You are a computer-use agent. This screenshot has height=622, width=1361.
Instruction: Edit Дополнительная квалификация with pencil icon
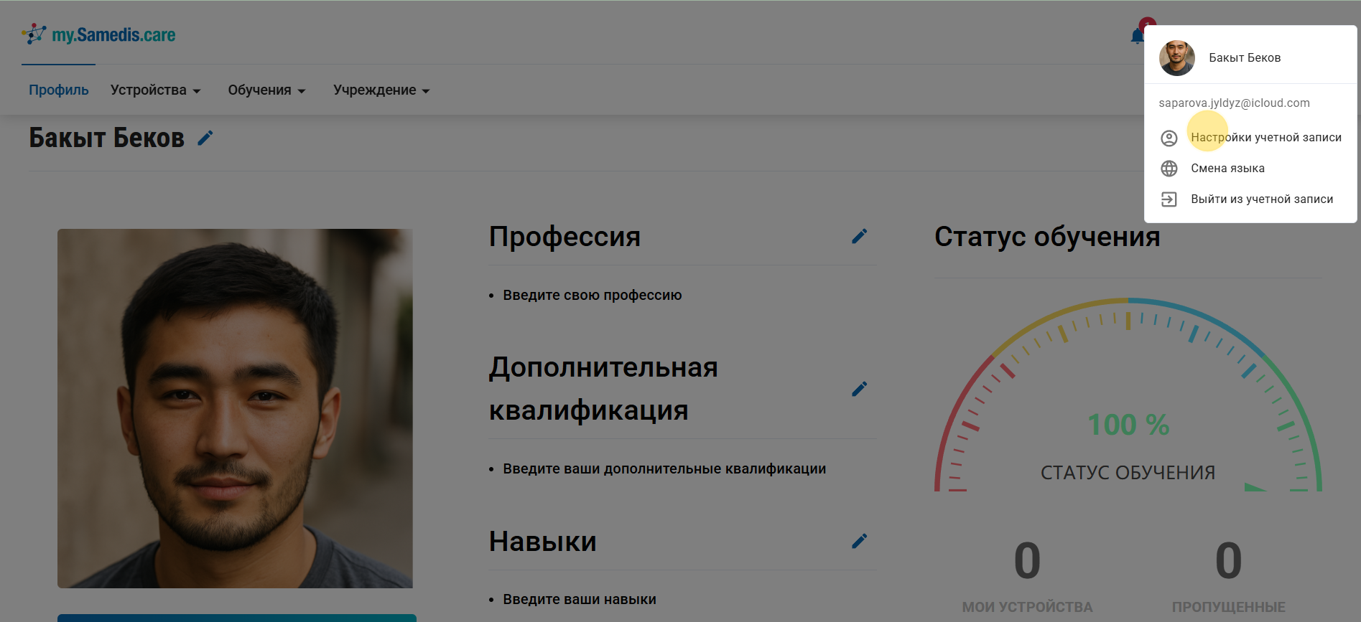(859, 389)
